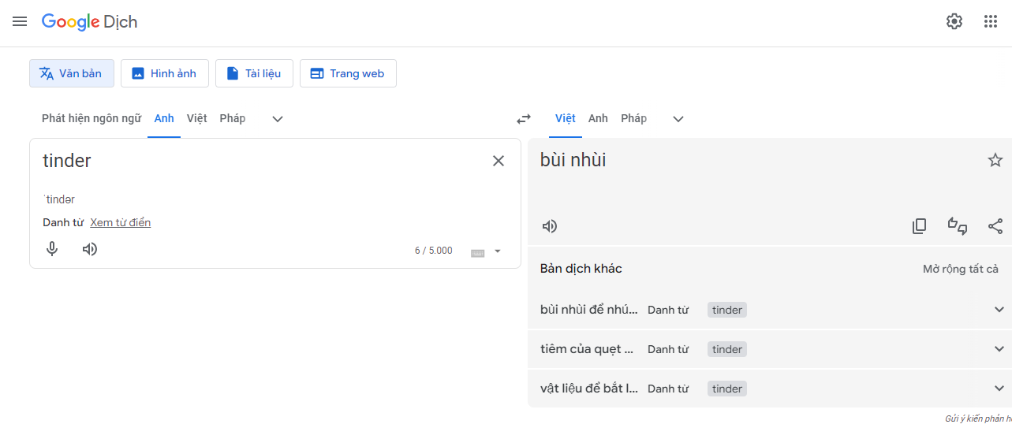Open the 'Xem từ điển' link
The height and width of the screenshot is (439, 1012).
coord(120,222)
